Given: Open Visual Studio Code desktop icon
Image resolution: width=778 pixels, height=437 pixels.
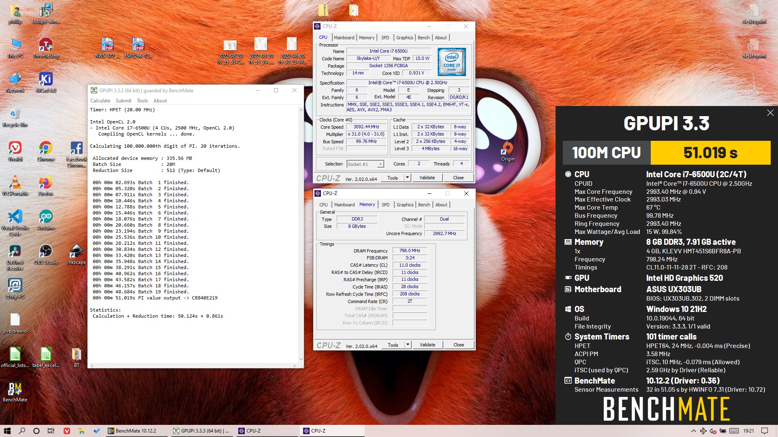Looking at the screenshot, I should [15, 223].
